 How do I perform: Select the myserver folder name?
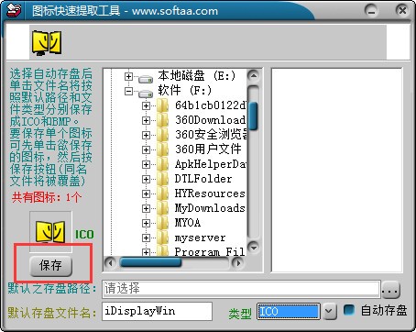200,238
